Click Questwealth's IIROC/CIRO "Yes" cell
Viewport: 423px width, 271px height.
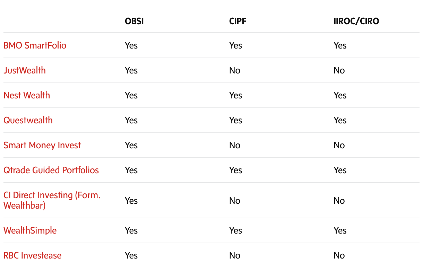(x=340, y=120)
